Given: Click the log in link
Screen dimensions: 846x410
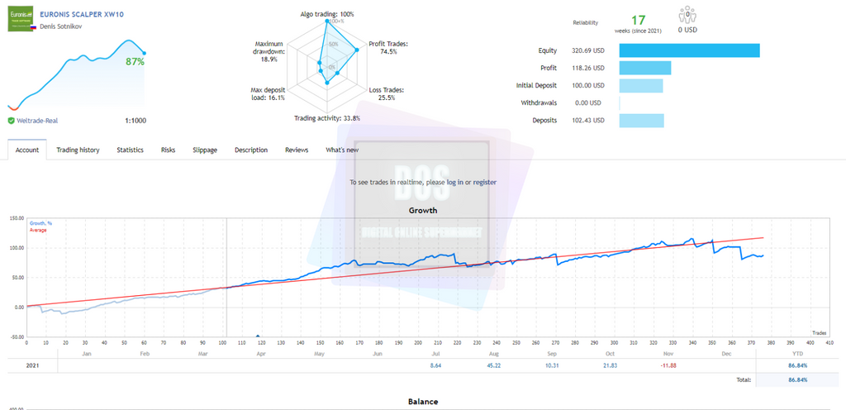Looking at the screenshot, I should click(455, 183).
